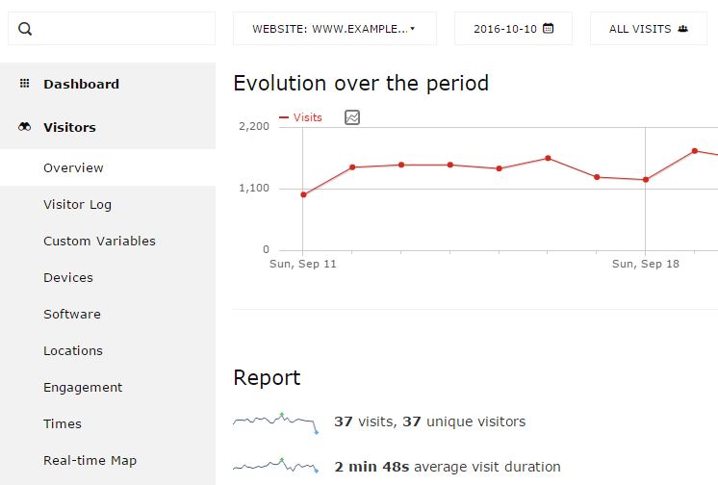Click the average visit duration sparkline
The width and height of the screenshot is (718, 485).
(276, 466)
